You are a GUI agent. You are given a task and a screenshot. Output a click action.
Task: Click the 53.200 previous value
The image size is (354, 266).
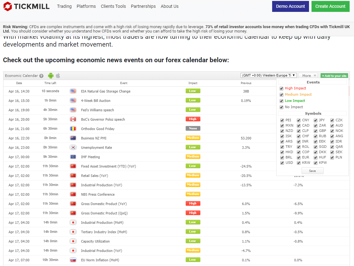click(246, 138)
